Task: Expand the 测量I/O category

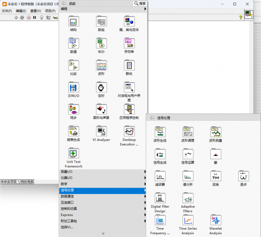Action: tap(103, 171)
